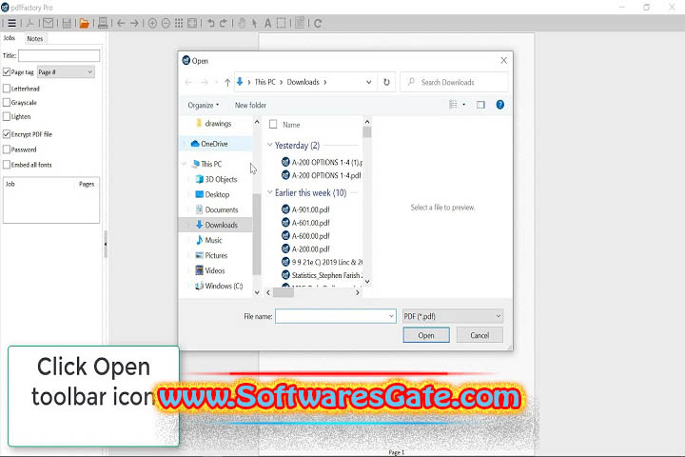The height and width of the screenshot is (457, 685).
Task: Click the Save floppy disk toolbar icon
Action: 67,23
